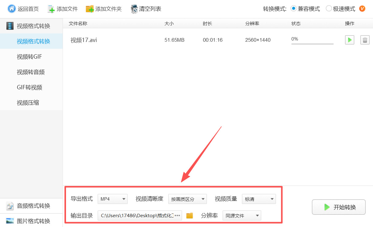Click the 0% progress bar of 视频17.avi
The height and width of the screenshot is (227, 373).
tap(312, 44)
